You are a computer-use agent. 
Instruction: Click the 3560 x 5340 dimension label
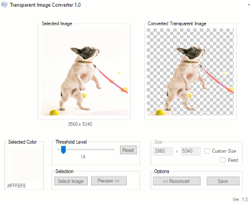point(80,124)
